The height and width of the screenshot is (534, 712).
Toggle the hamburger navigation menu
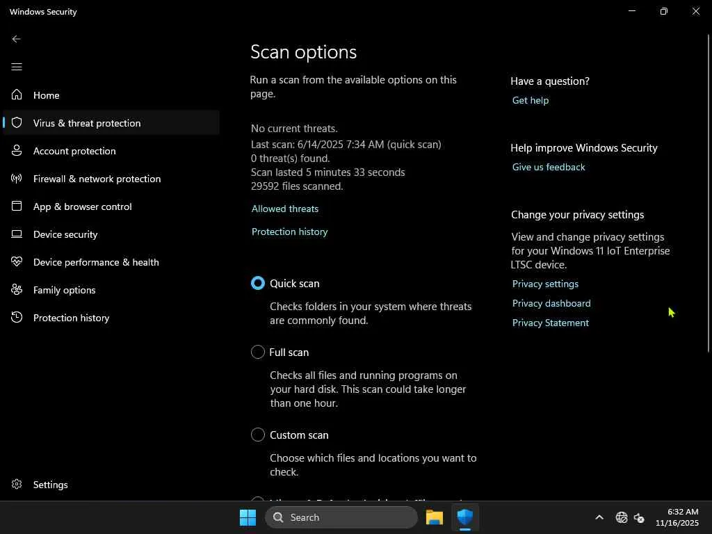[x=17, y=67]
